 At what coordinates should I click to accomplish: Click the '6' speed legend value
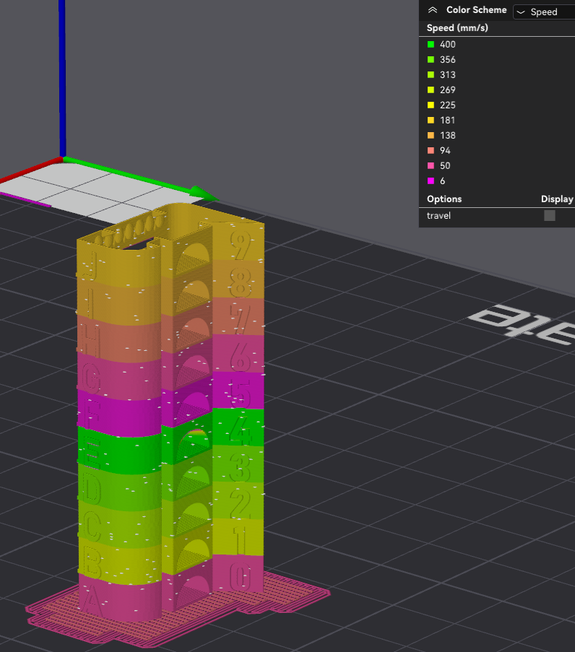click(x=442, y=181)
